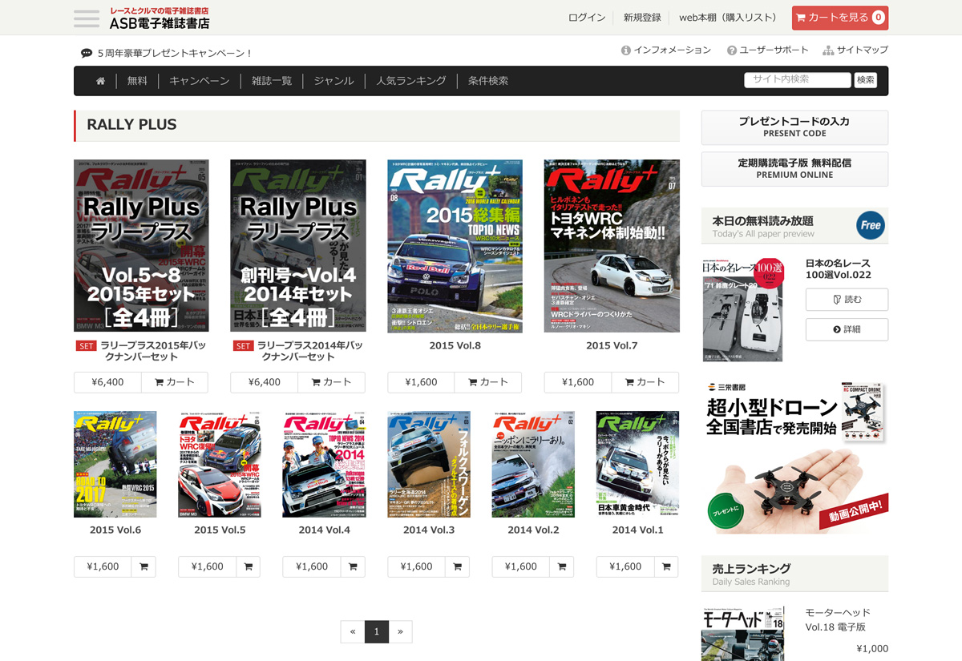The image size is (962, 661).
Task: Open the hamburger menu icon
Action: [87, 18]
